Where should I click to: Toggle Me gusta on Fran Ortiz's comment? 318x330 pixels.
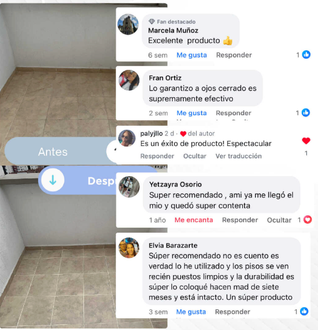click(191, 113)
